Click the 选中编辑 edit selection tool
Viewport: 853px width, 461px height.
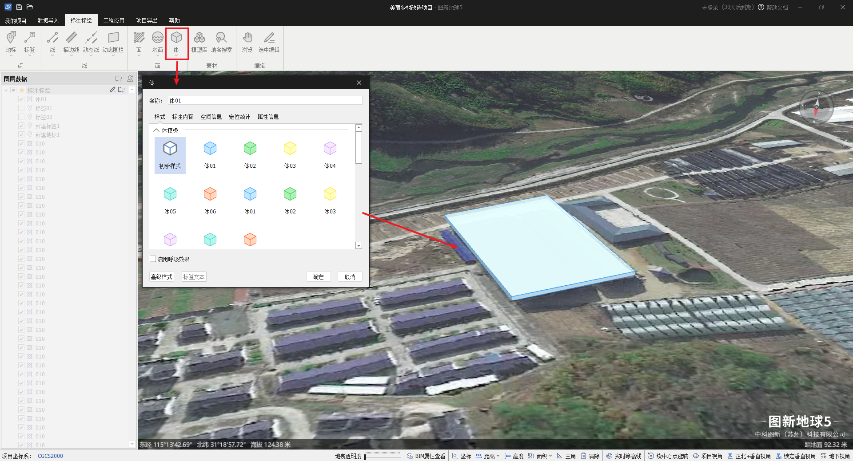pos(269,42)
